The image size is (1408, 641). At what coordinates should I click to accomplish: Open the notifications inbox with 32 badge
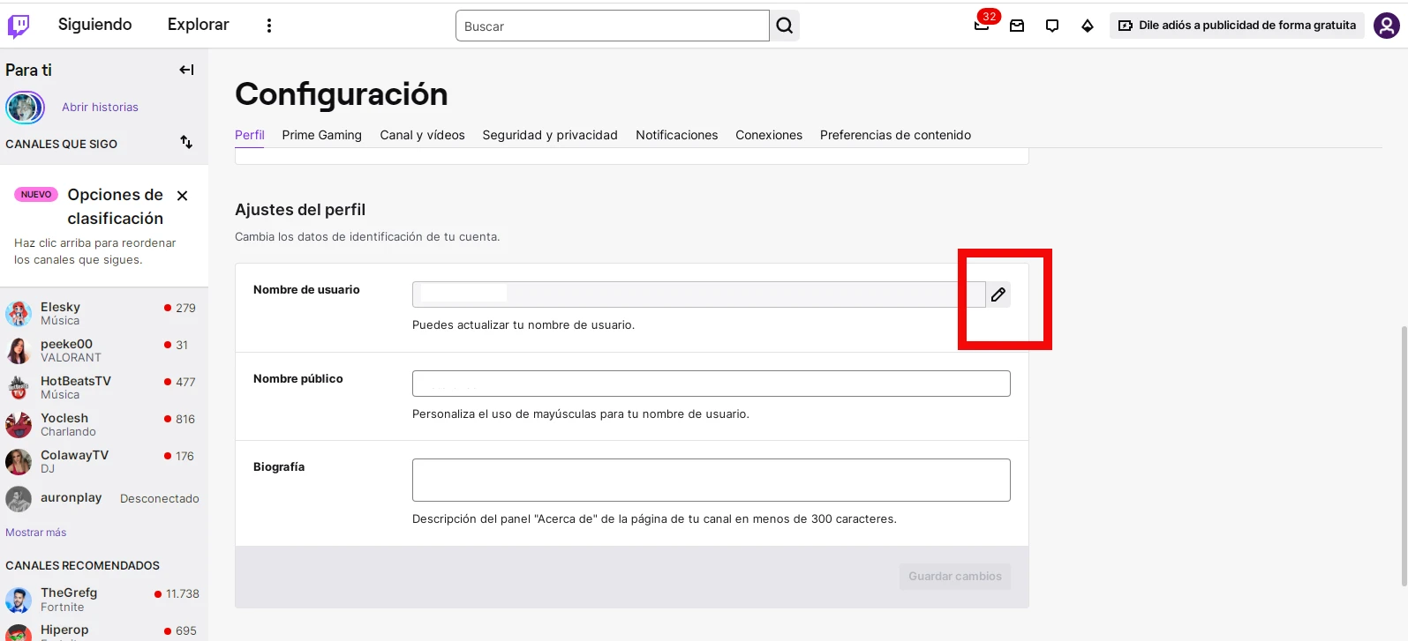tap(982, 26)
